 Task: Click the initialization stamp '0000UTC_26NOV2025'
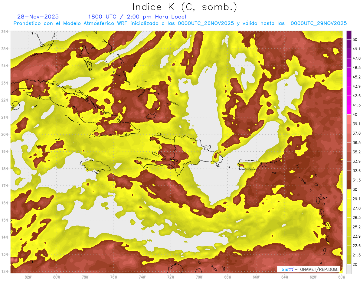coord(206,23)
